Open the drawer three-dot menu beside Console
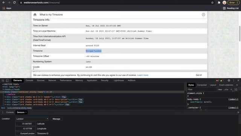Image resolution: width=241 pixels, height=136 pixels. point(3,113)
